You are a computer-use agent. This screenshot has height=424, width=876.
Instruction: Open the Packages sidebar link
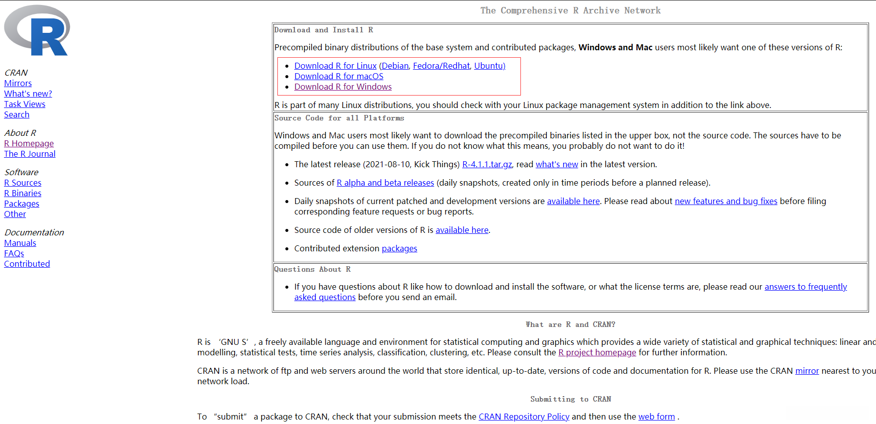coord(21,204)
